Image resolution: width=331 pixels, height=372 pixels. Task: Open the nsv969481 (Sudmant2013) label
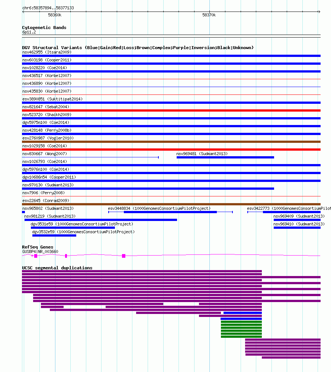point(202,154)
